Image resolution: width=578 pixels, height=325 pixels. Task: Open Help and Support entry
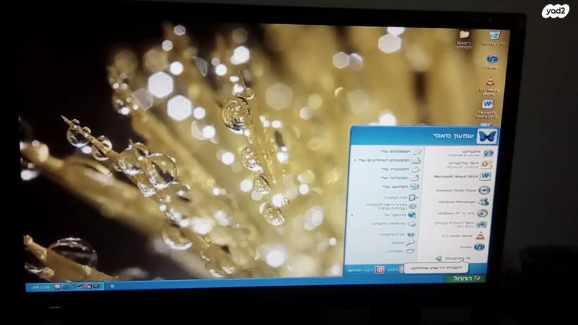click(396, 234)
